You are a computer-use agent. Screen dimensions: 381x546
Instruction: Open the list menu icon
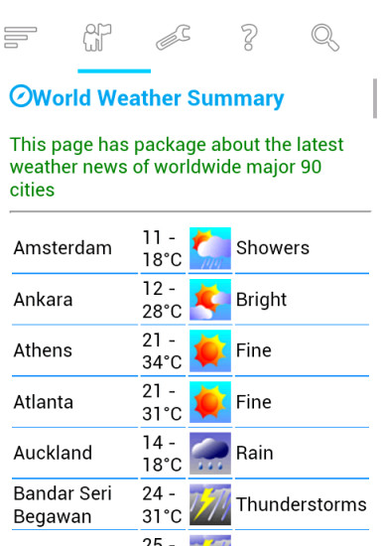[21, 38]
